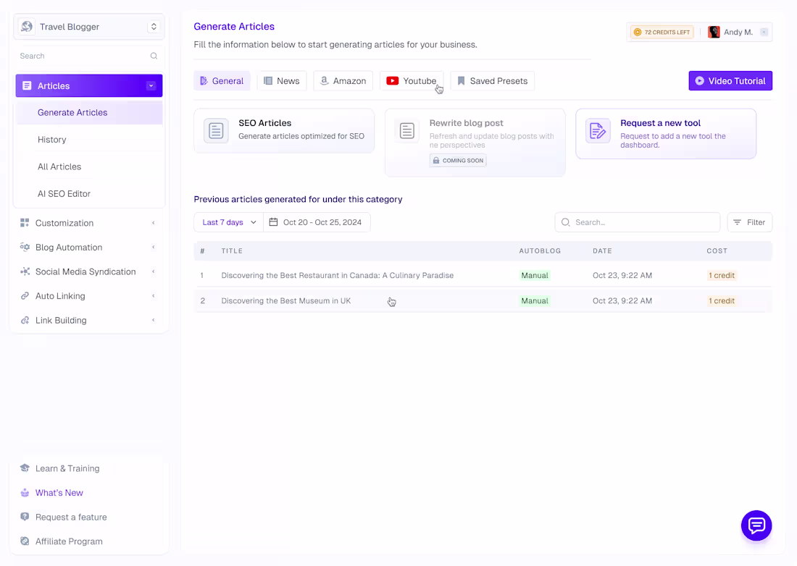Click the 72 credits left badge
This screenshot has width=797, height=566.
[x=662, y=32]
